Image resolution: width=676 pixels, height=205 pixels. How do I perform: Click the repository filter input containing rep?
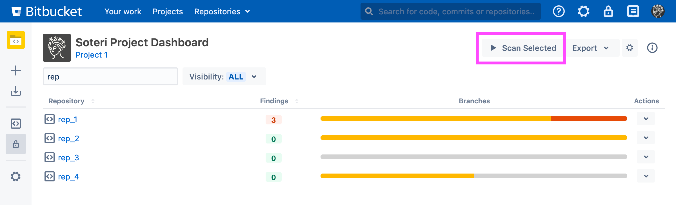point(110,77)
